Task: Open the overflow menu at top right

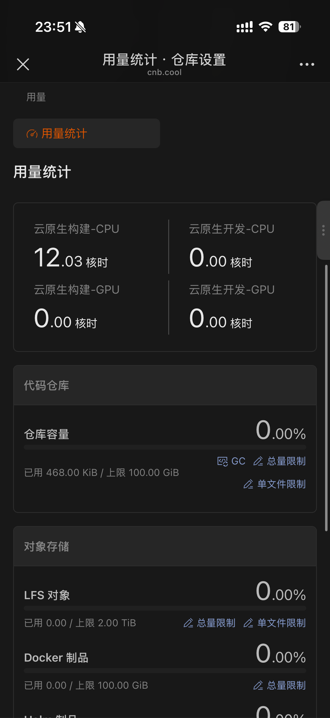Action: click(x=306, y=64)
